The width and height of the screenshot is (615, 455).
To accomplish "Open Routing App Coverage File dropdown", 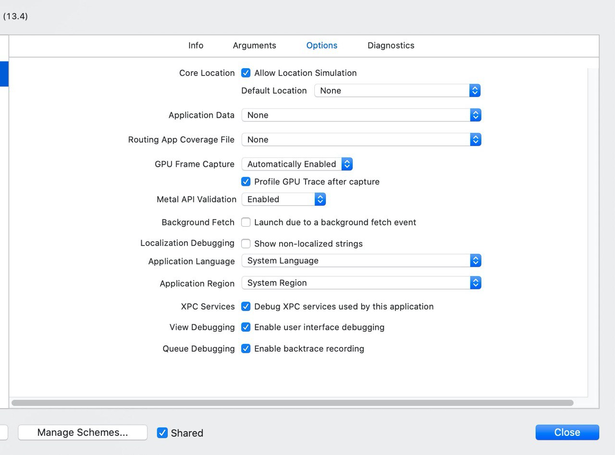I will click(x=361, y=139).
